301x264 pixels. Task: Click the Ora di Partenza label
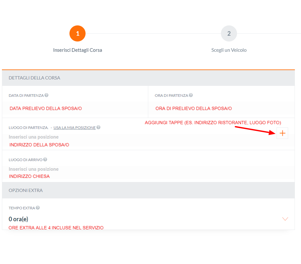171,96
